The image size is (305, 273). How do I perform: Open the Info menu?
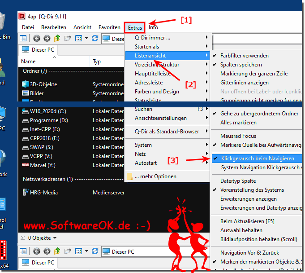[x=153, y=27]
